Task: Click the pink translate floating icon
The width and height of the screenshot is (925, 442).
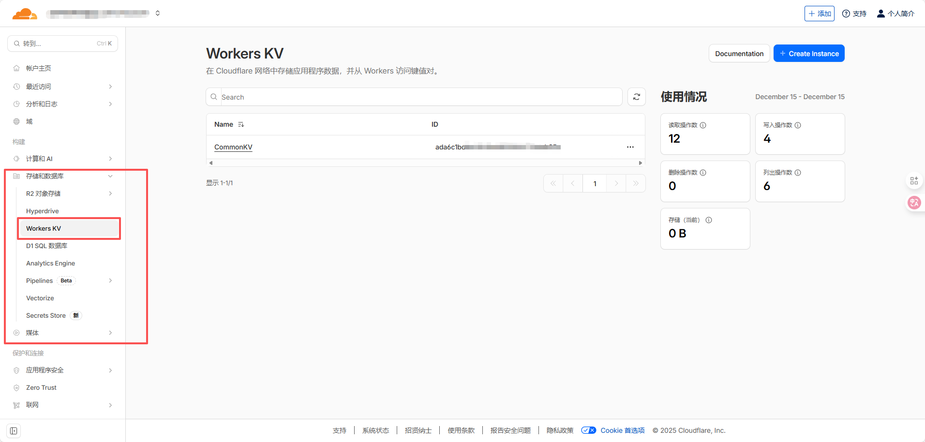Action: (914, 203)
